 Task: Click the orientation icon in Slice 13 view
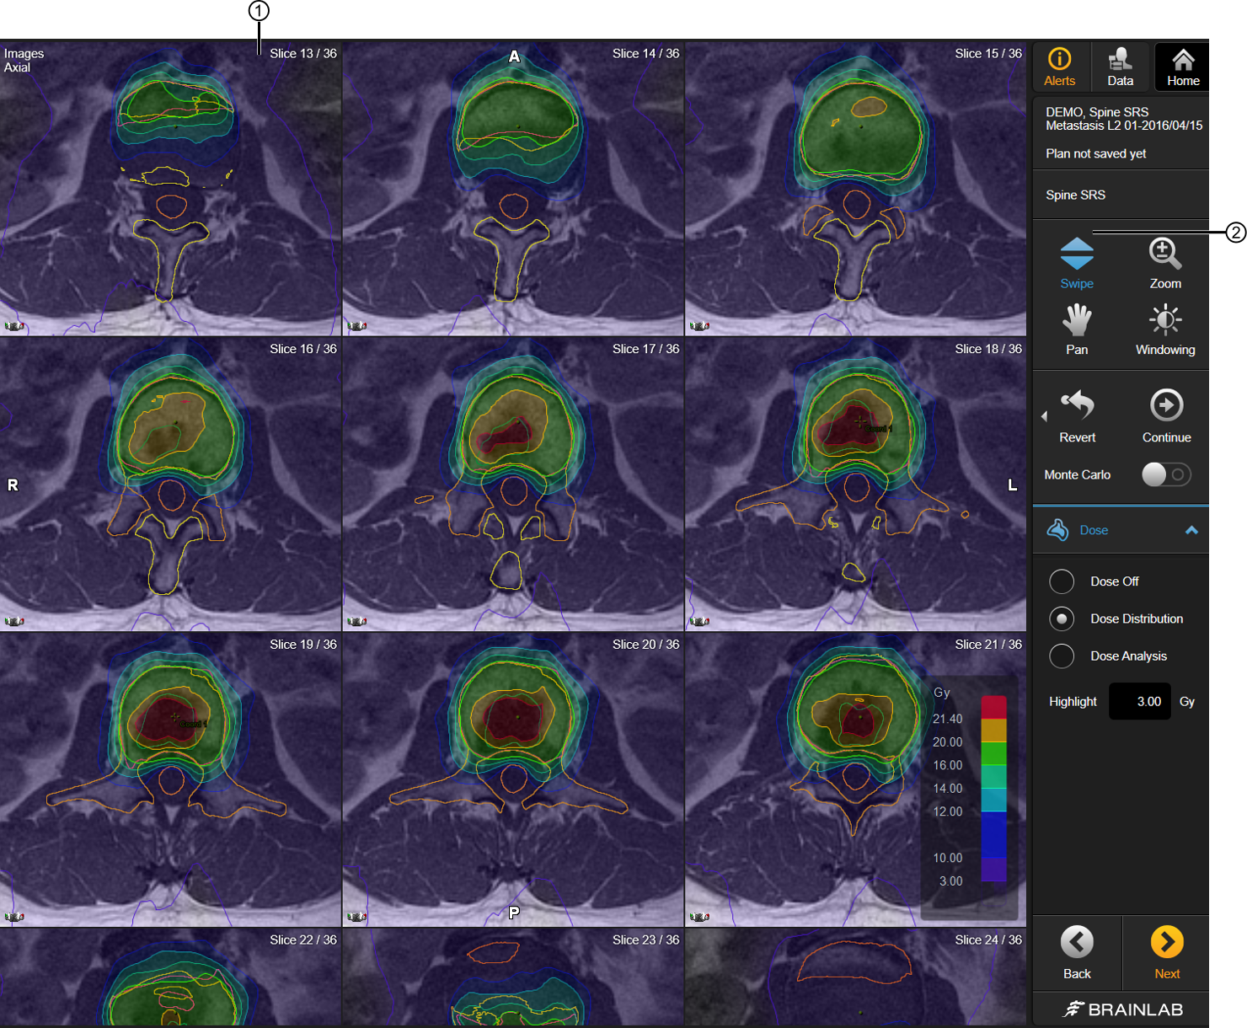pyautogui.click(x=14, y=325)
